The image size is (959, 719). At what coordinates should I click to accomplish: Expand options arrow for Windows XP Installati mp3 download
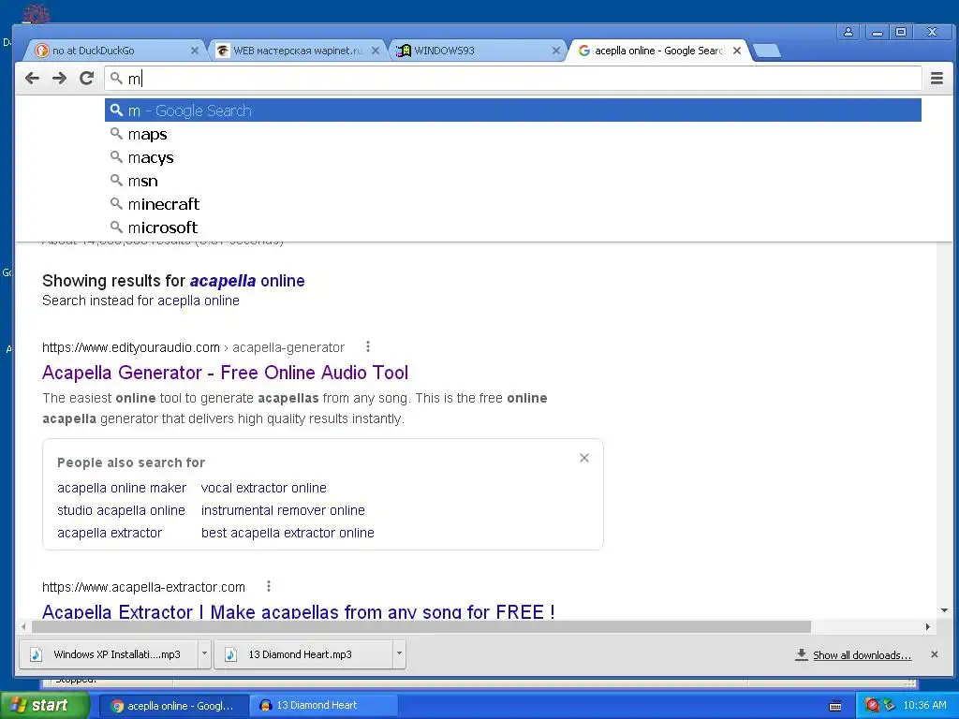(x=204, y=653)
